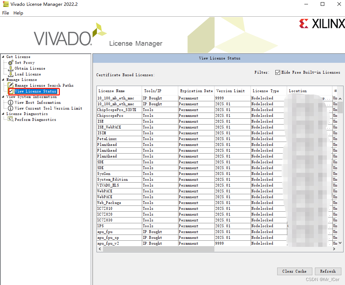This screenshot has height=285, width=345.
Task: Select View Current Tool Version Limit
Action: (48, 108)
